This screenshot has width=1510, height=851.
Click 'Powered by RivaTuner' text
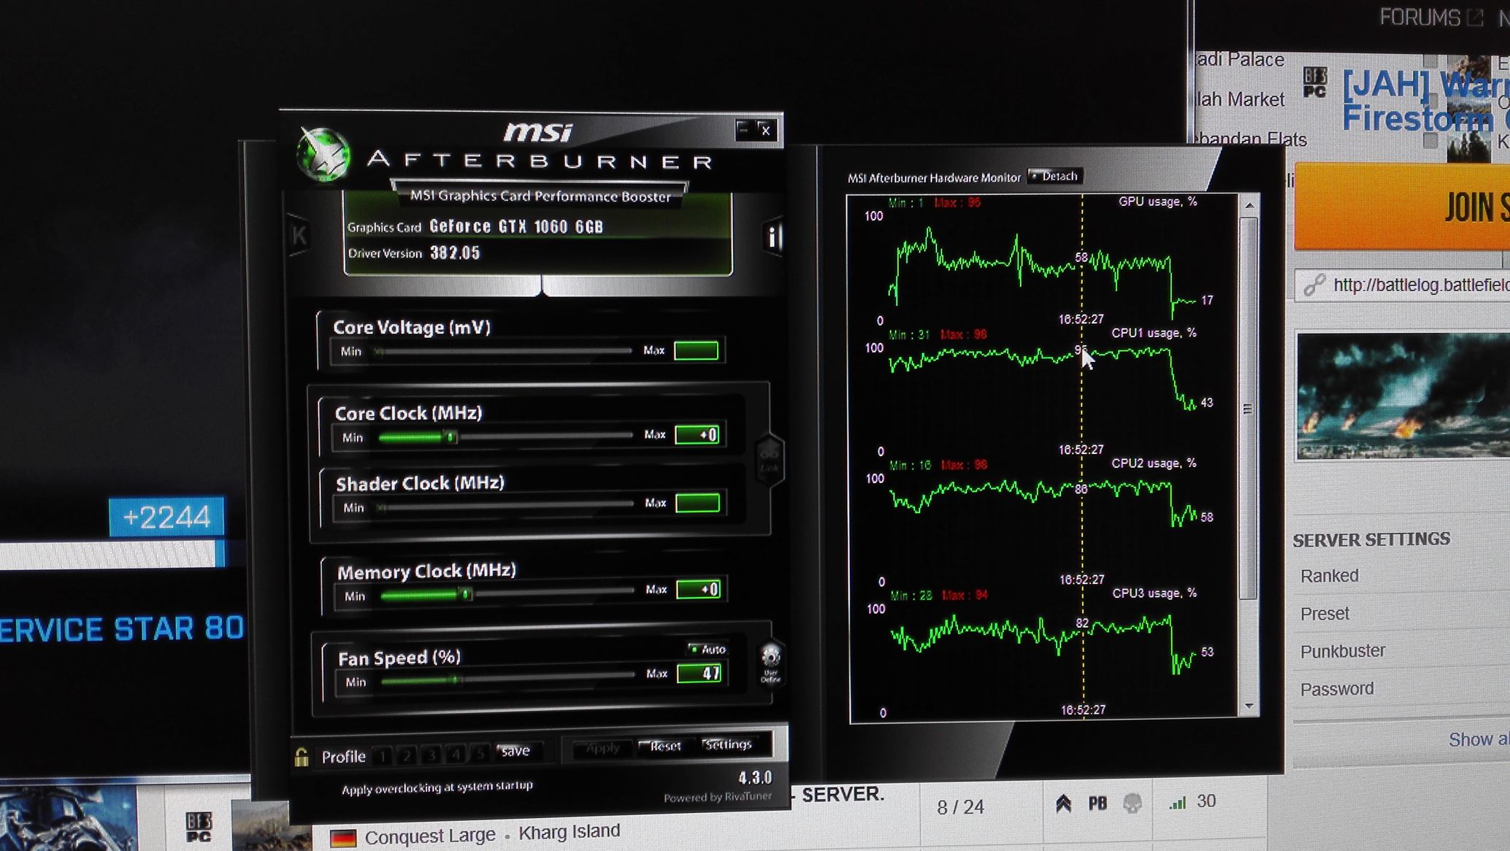coord(717,797)
